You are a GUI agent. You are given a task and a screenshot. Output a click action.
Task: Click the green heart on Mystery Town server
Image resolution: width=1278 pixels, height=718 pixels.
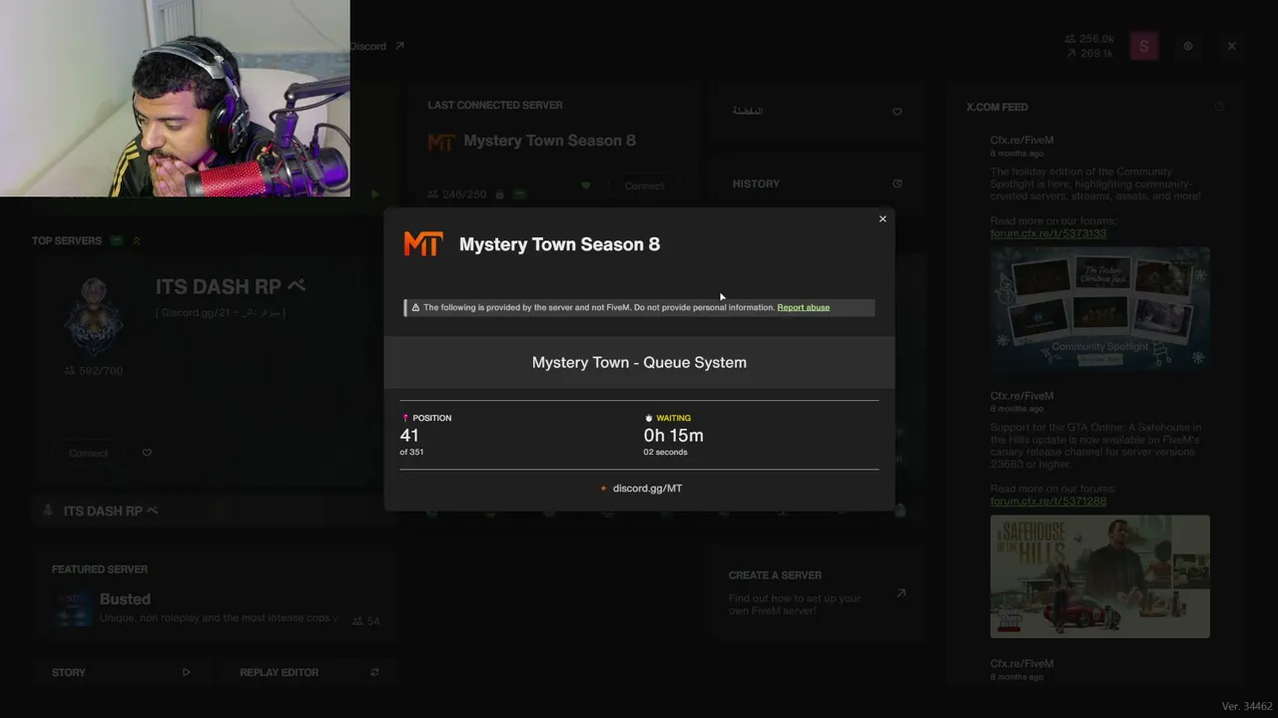[586, 185]
